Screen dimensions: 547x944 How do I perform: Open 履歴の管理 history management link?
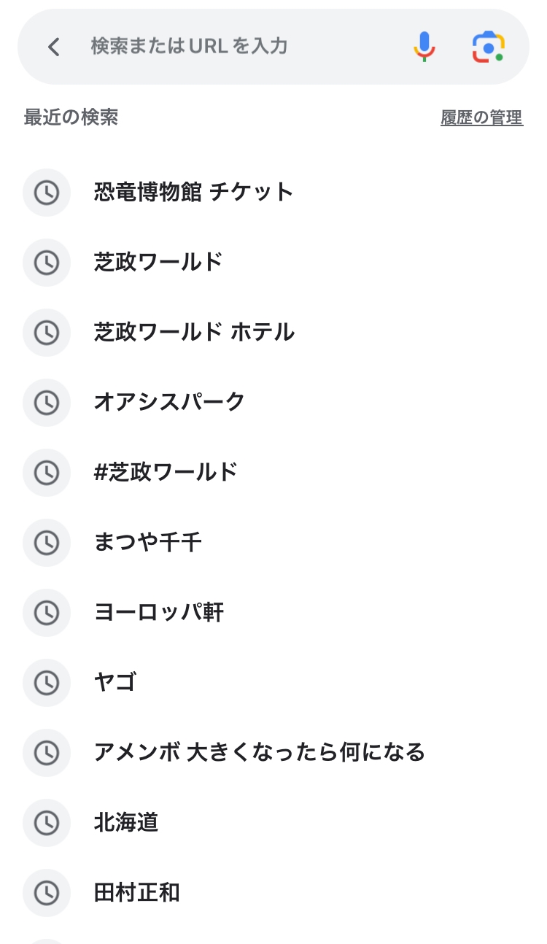481,117
